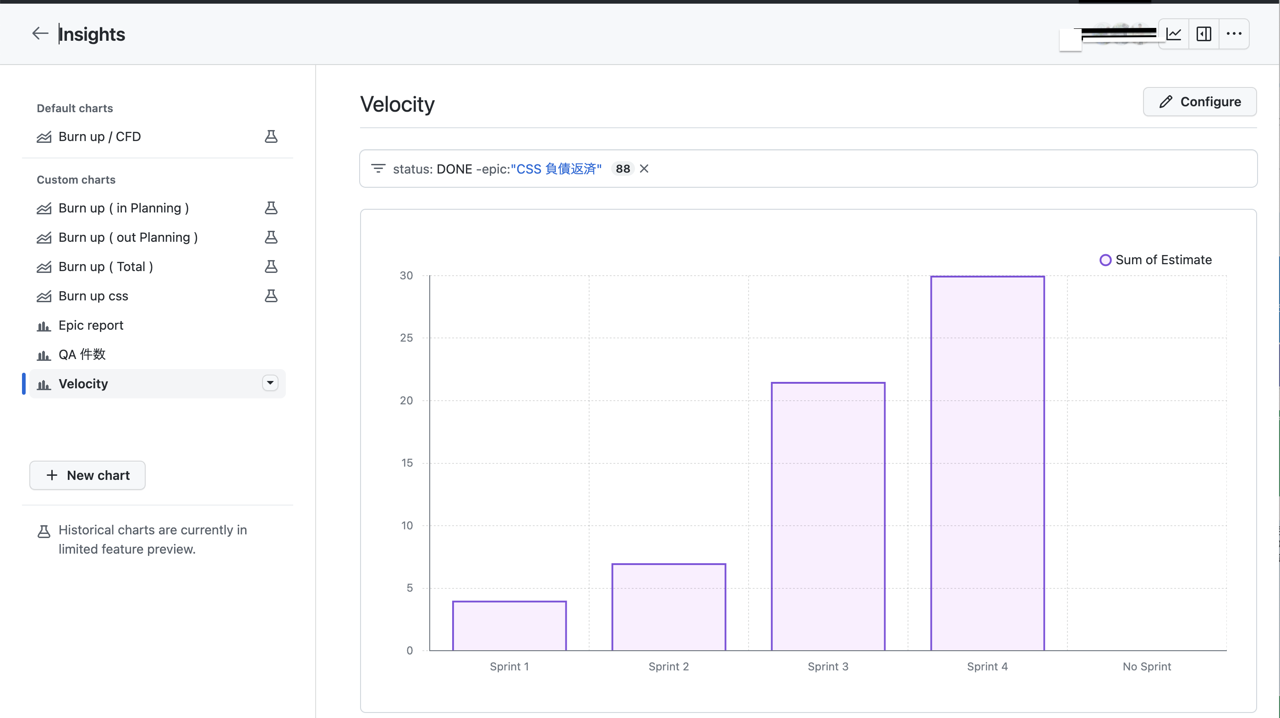
Task: Expand the Velocity chart dropdown arrow
Action: click(x=270, y=383)
